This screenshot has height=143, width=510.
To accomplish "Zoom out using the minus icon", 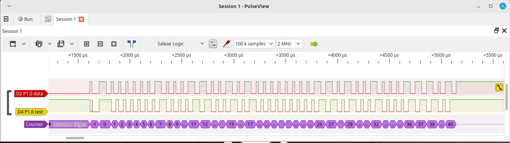I will pos(100,44).
